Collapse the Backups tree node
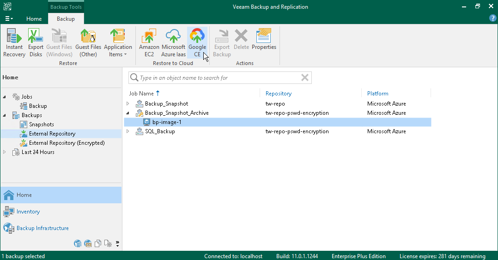 [x=5, y=115]
